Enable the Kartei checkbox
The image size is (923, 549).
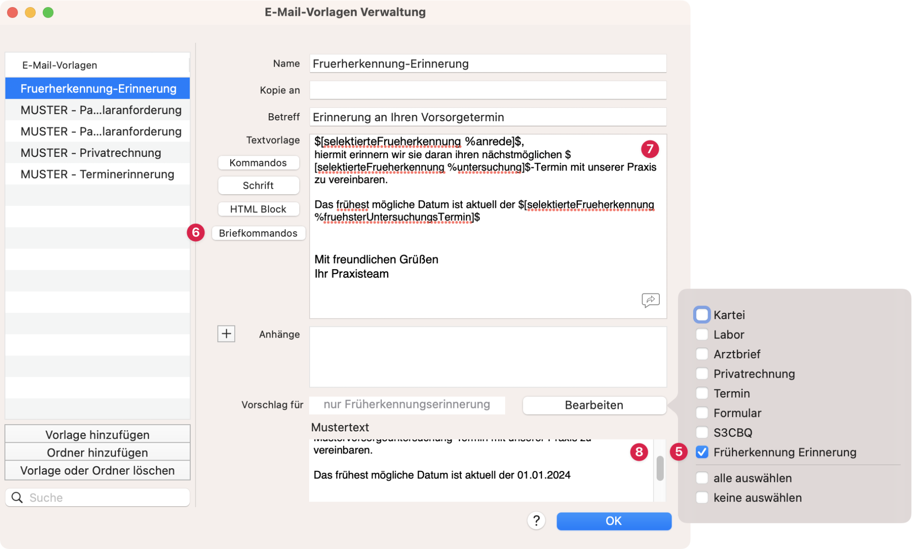[702, 315]
